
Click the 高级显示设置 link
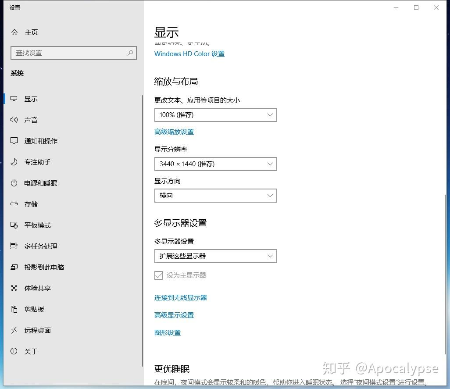pyautogui.click(x=174, y=315)
